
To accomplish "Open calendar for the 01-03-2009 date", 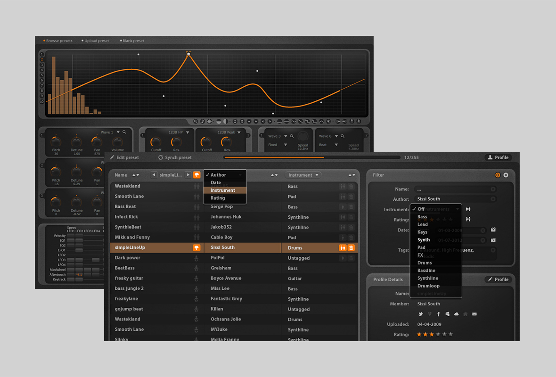I will coord(493,230).
